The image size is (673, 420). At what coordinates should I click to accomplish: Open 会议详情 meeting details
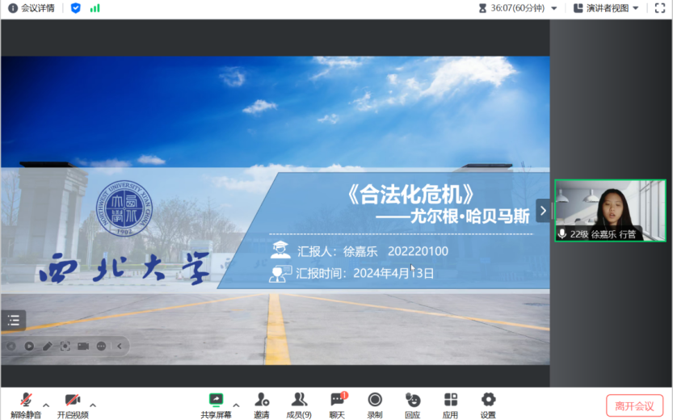[x=32, y=8]
